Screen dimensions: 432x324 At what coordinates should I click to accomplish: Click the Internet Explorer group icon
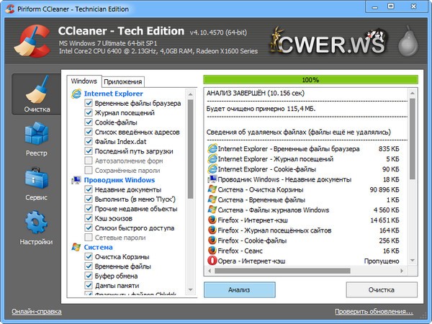pyautogui.click(x=76, y=94)
